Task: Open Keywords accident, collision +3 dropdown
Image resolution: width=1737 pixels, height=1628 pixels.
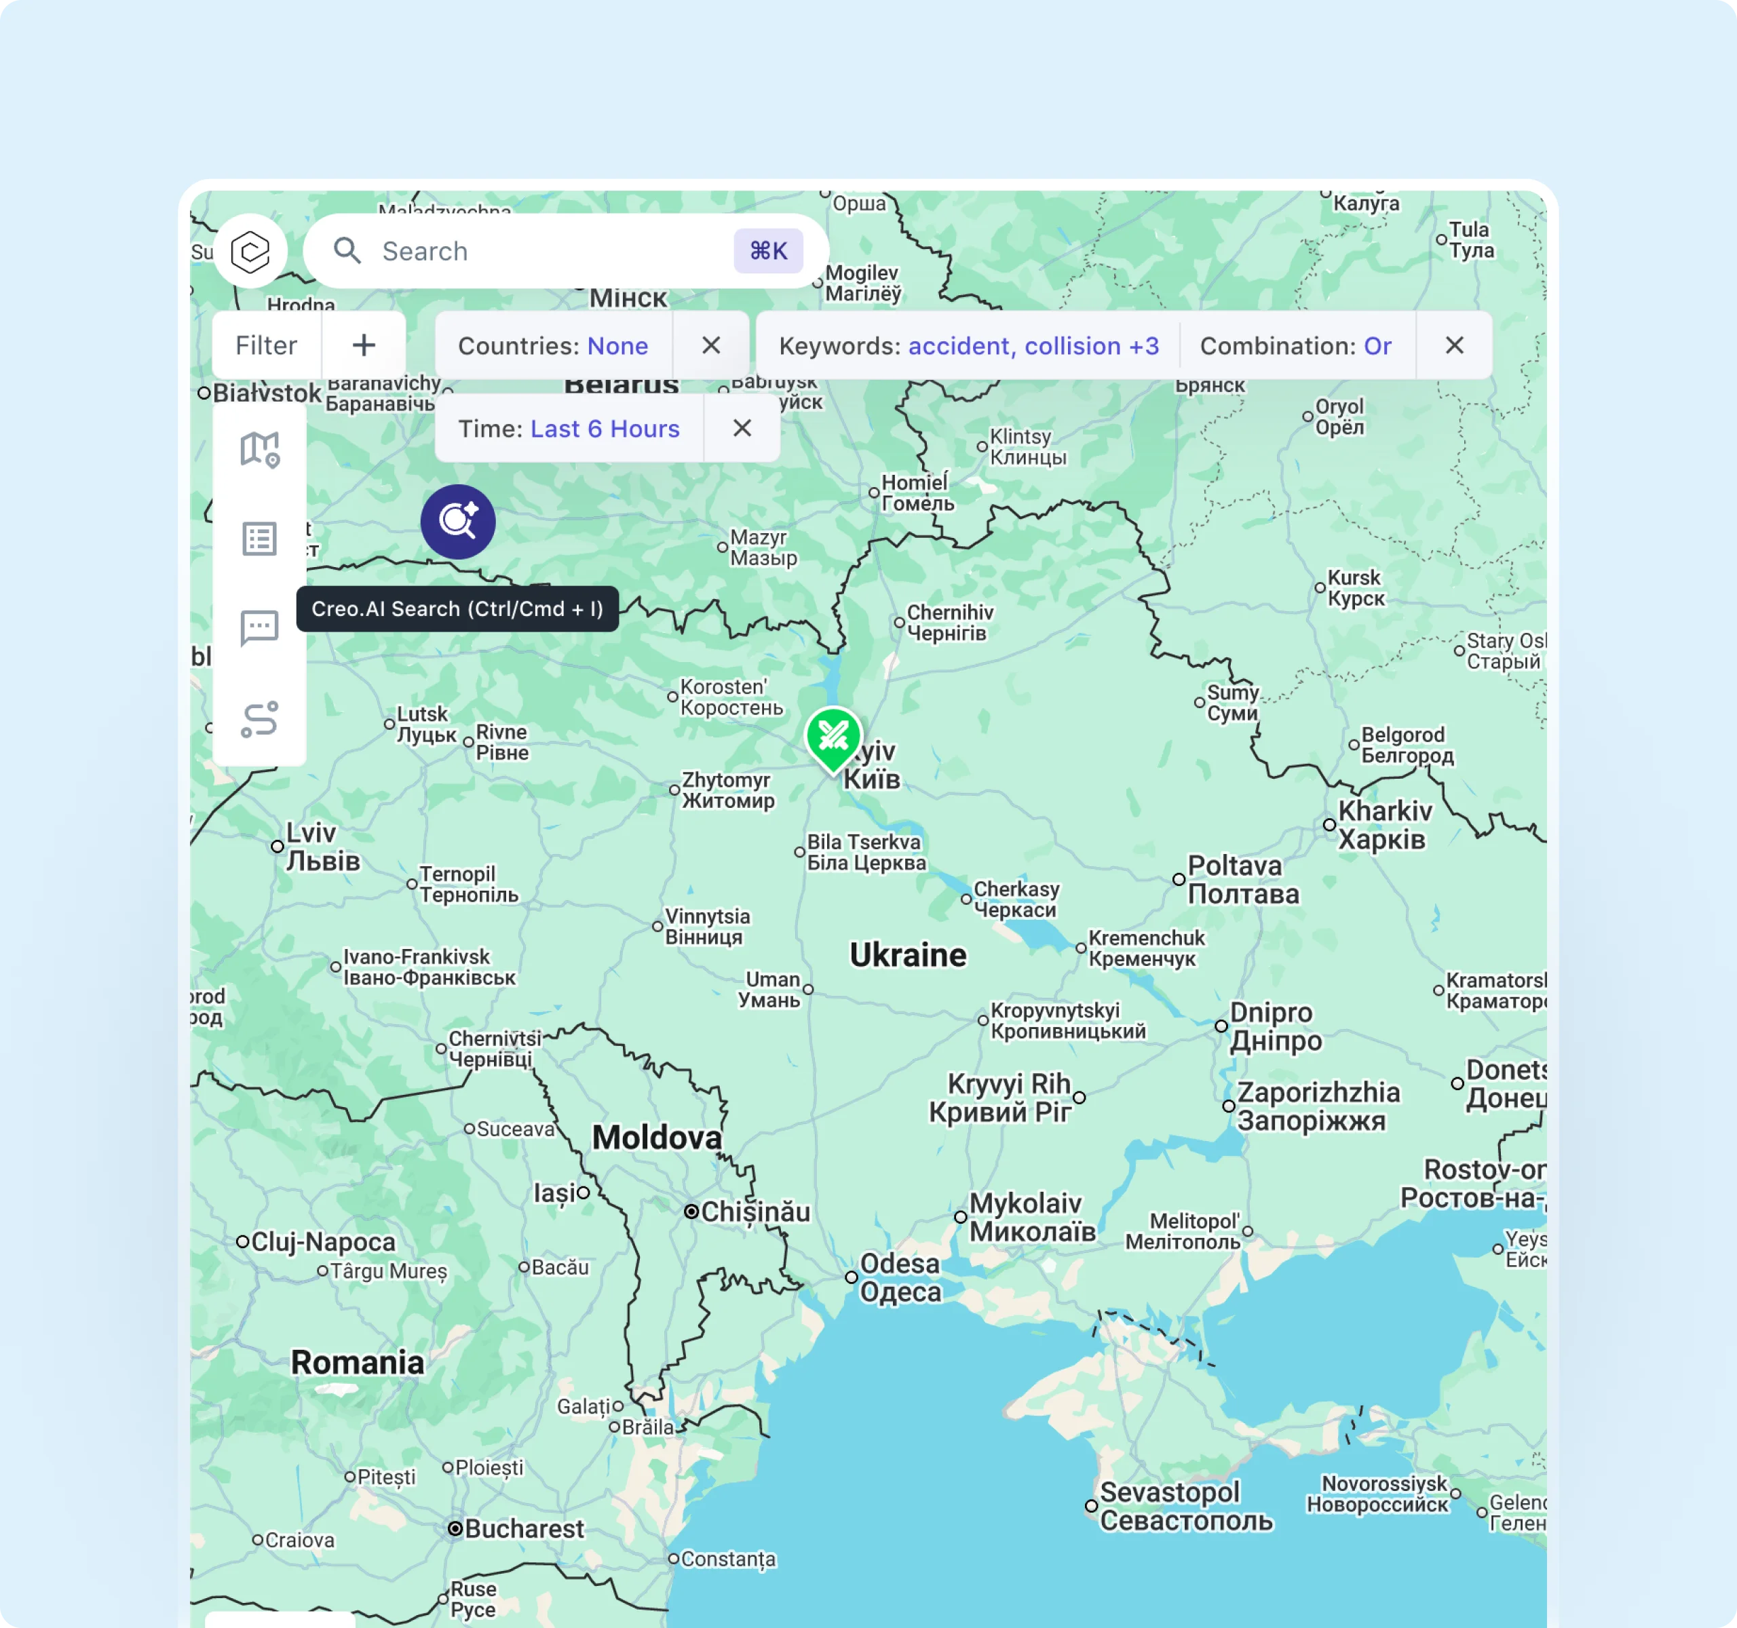Action: (x=968, y=346)
